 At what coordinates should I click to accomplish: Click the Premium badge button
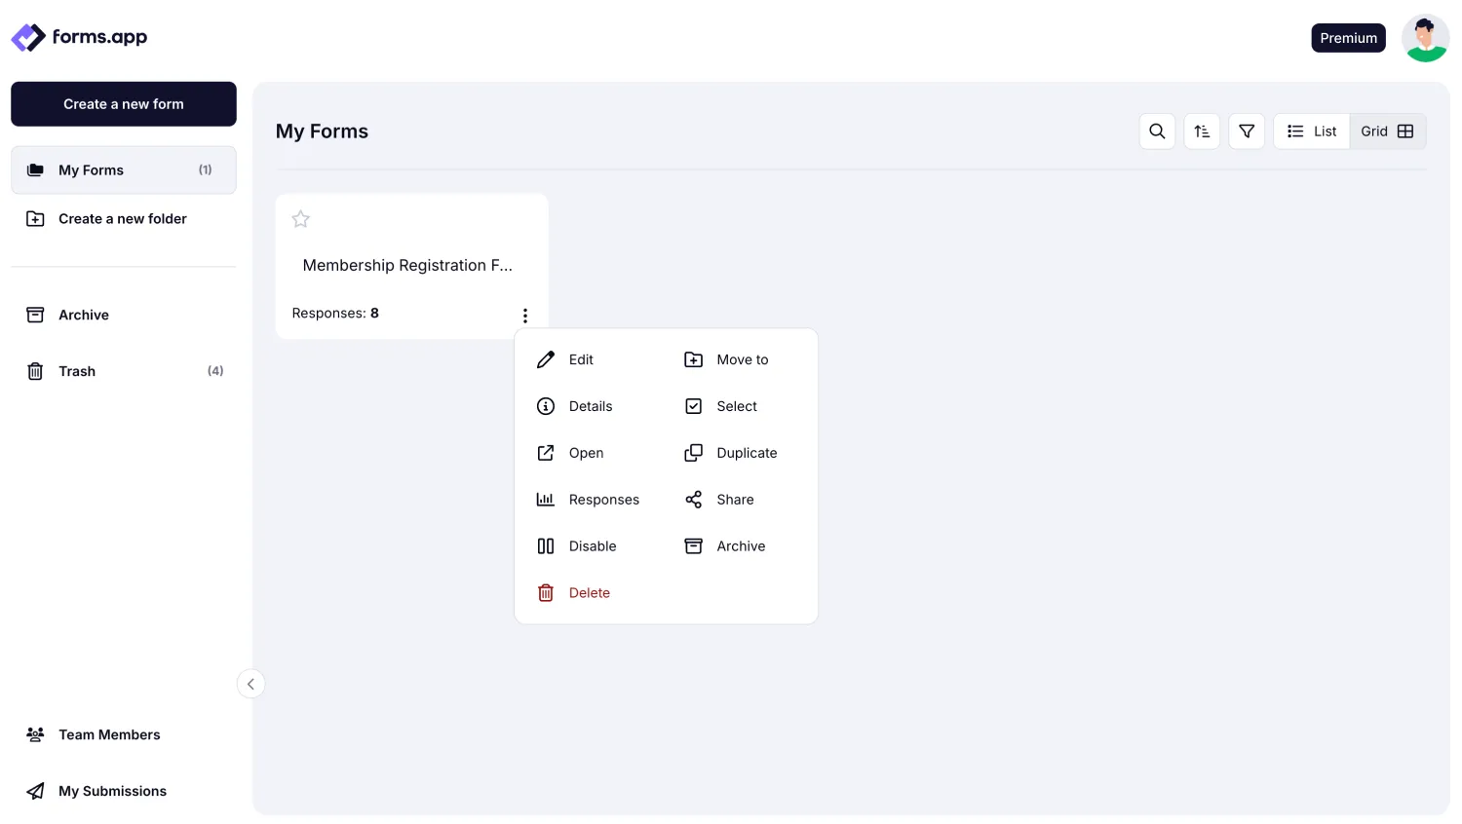1348,38
